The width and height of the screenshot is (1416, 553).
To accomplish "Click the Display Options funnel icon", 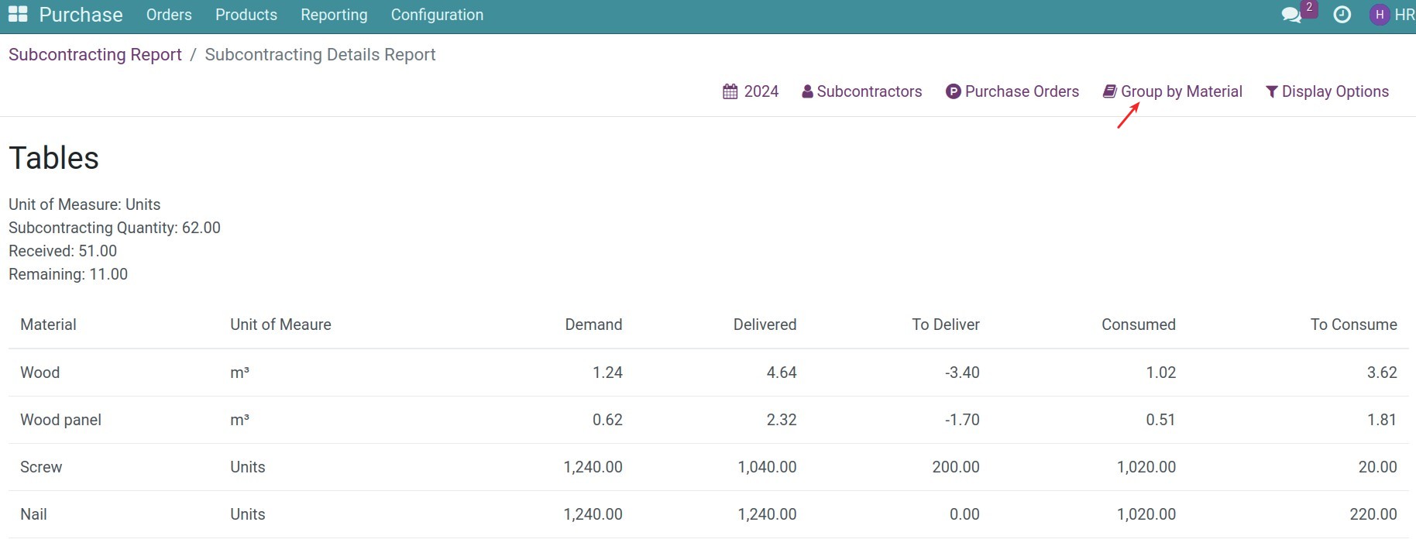I will point(1271,91).
